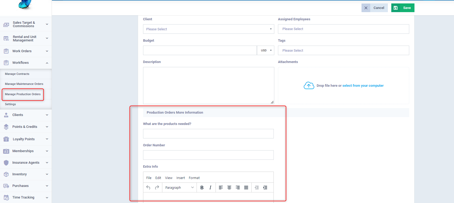Justify text in Extra Info editor
Image resolution: width=454 pixels, height=203 pixels.
pos(246,187)
